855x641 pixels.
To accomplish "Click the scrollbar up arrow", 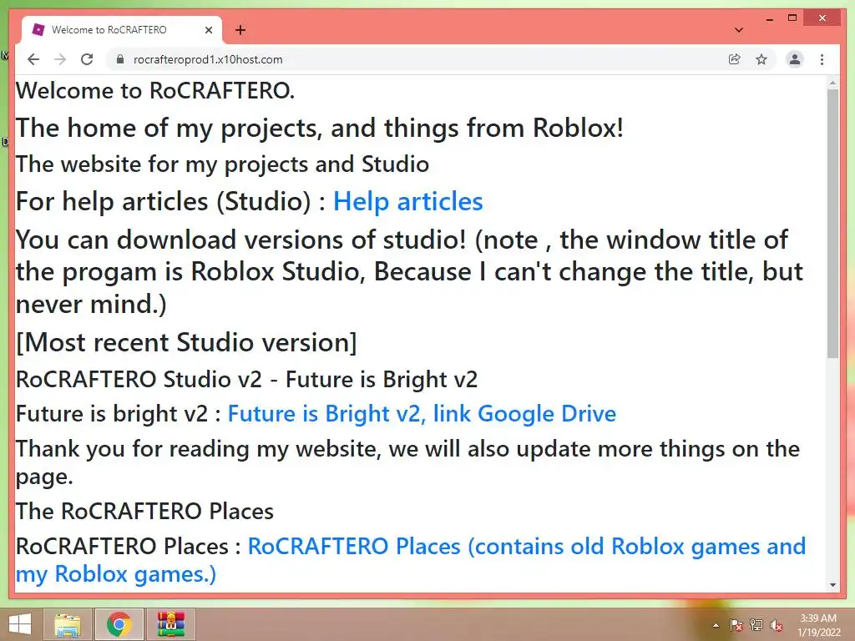I will coord(832,83).
